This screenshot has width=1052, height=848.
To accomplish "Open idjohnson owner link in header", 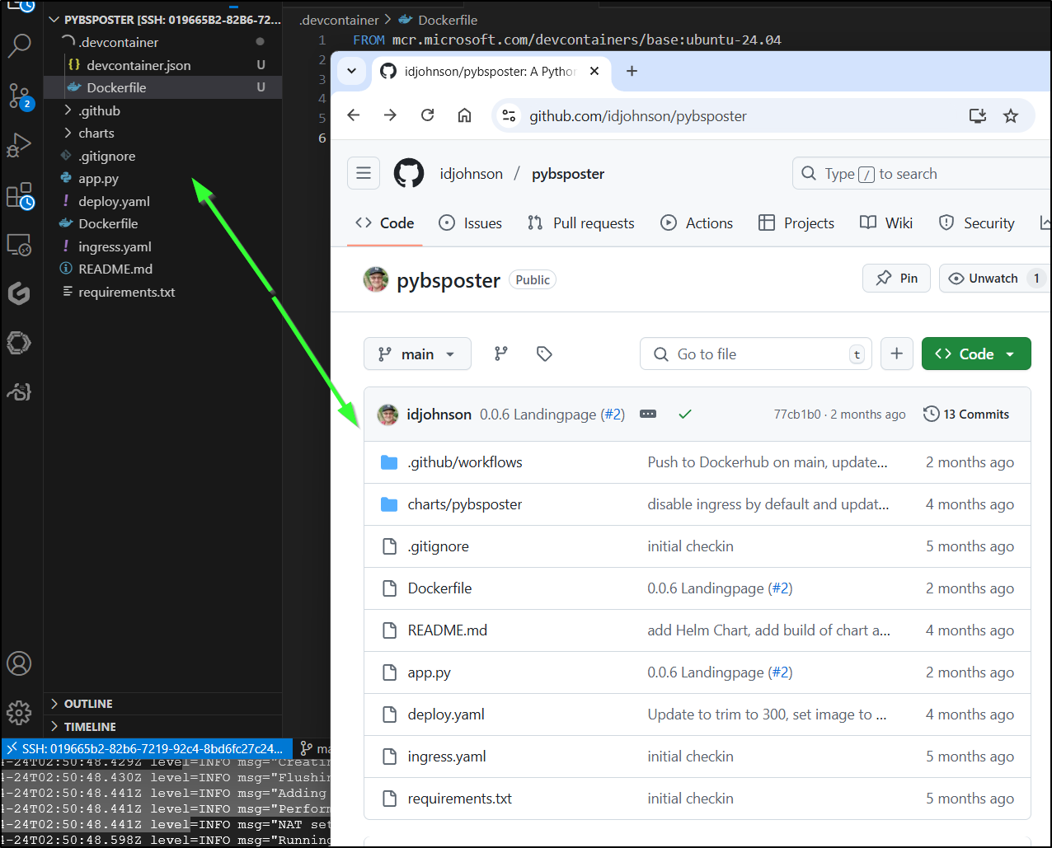I will coord(472,174).
